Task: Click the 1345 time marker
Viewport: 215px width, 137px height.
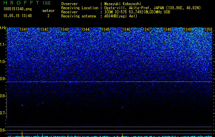Action: tap(106, 29)
